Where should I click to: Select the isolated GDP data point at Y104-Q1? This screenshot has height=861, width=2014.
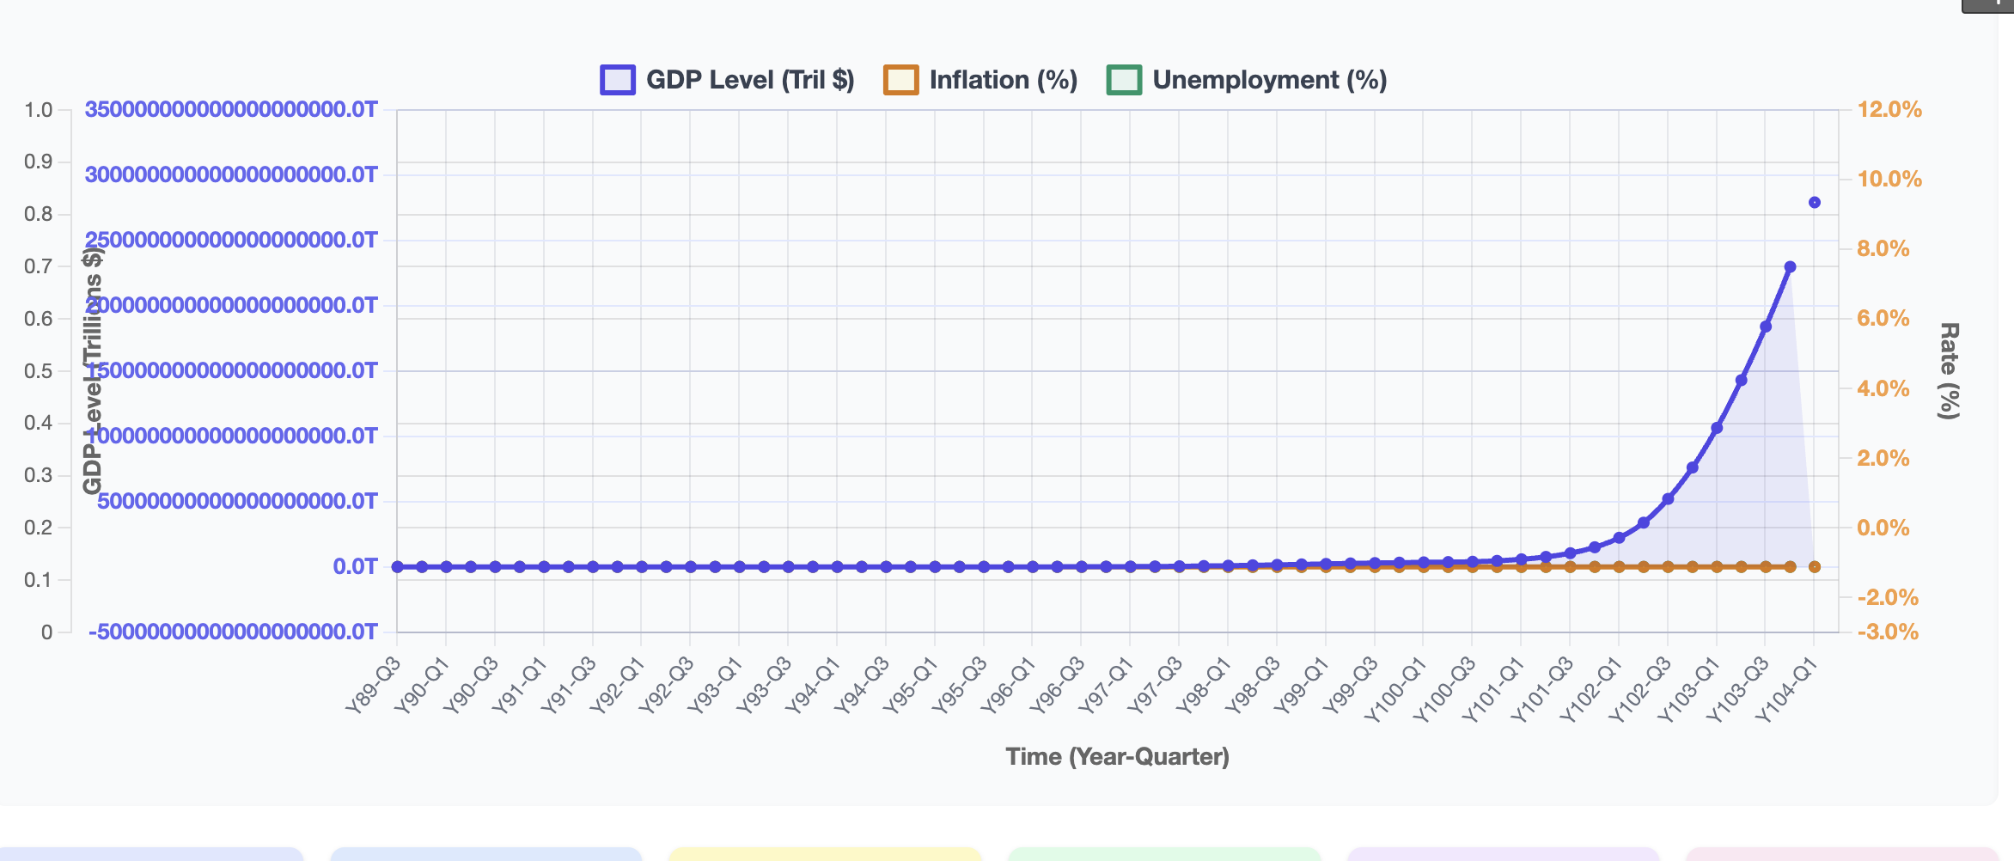click(x=1815, y=203)
